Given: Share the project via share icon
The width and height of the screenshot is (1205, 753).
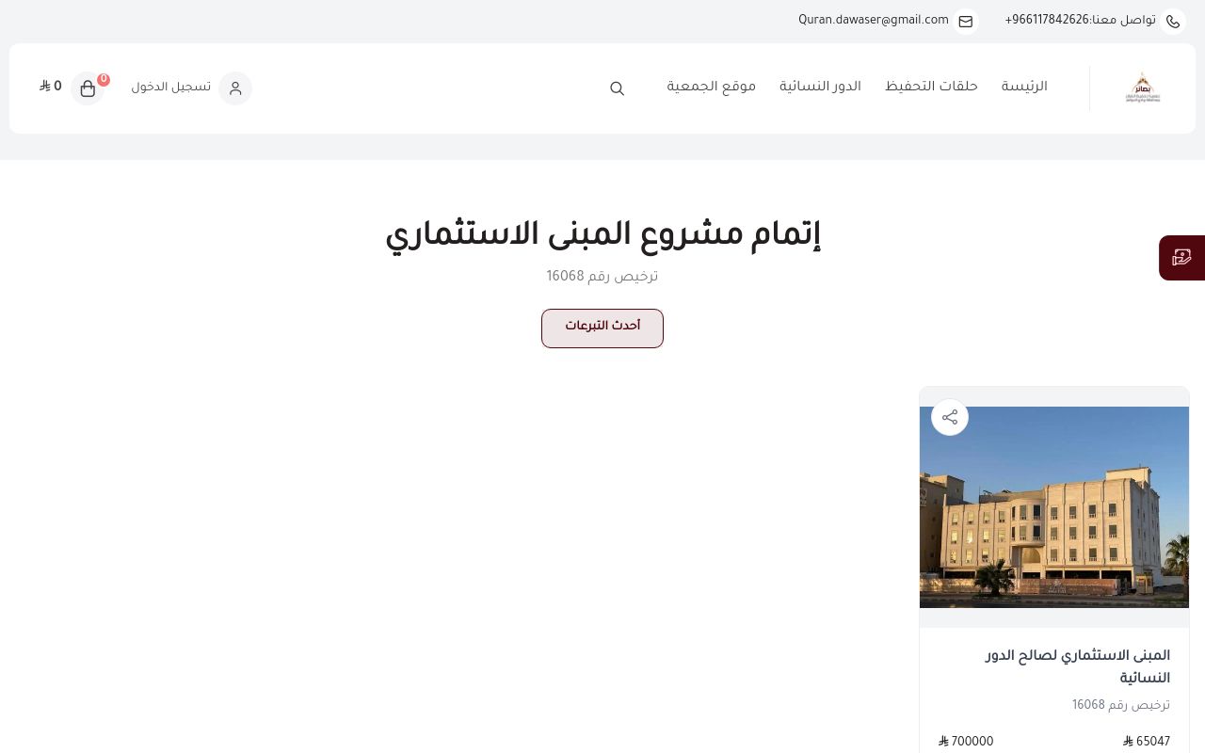Looking at the screenshot, I should tap(950, 417).
